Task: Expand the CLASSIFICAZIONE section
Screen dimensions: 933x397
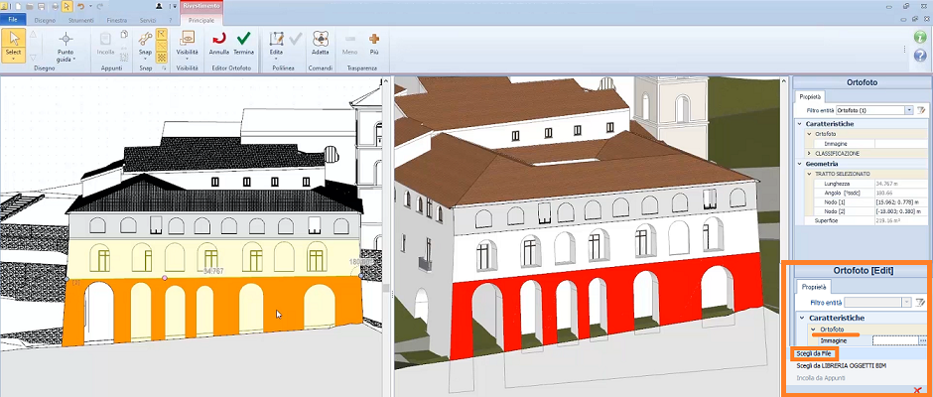Action: pos(810,154)
